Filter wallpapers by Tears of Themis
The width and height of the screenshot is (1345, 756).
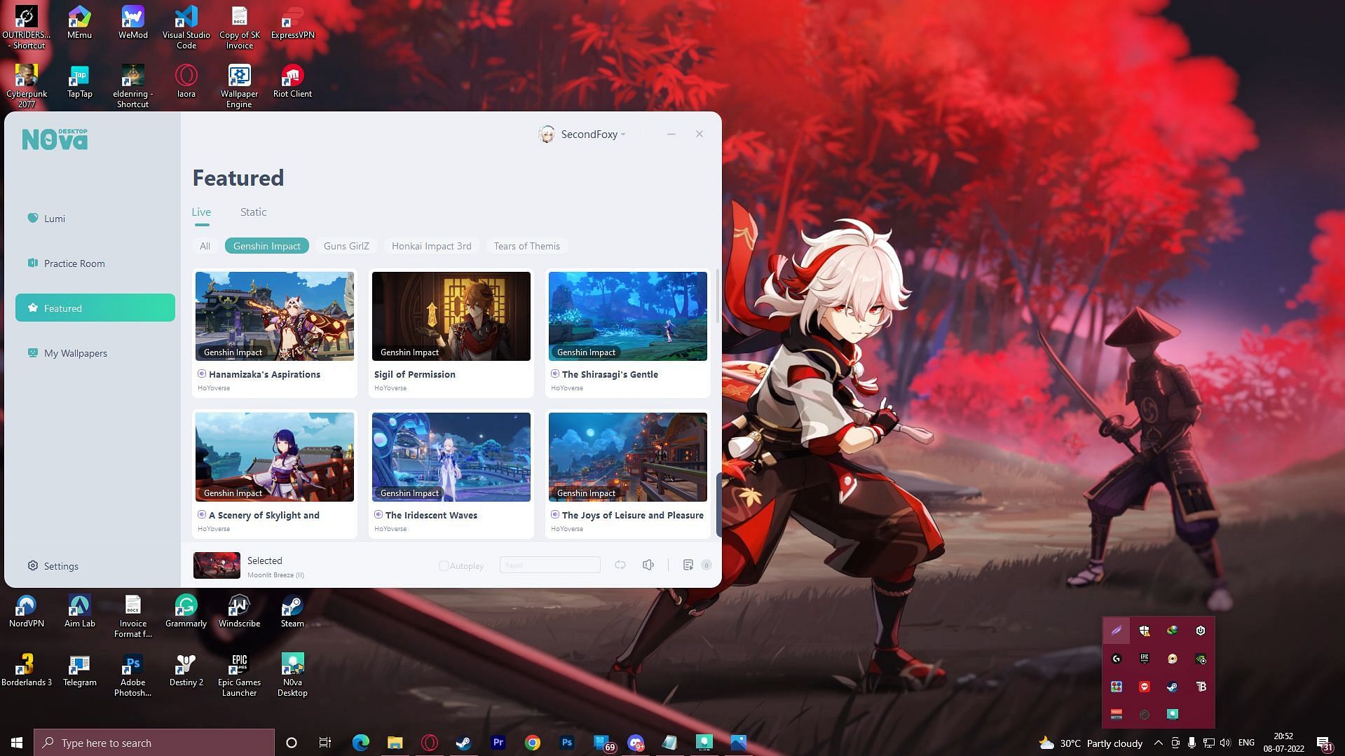pyautogui.click(x=526, y=246)
